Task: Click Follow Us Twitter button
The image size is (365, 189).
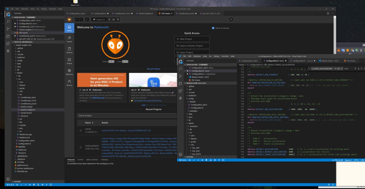Action: click(99, 19)
